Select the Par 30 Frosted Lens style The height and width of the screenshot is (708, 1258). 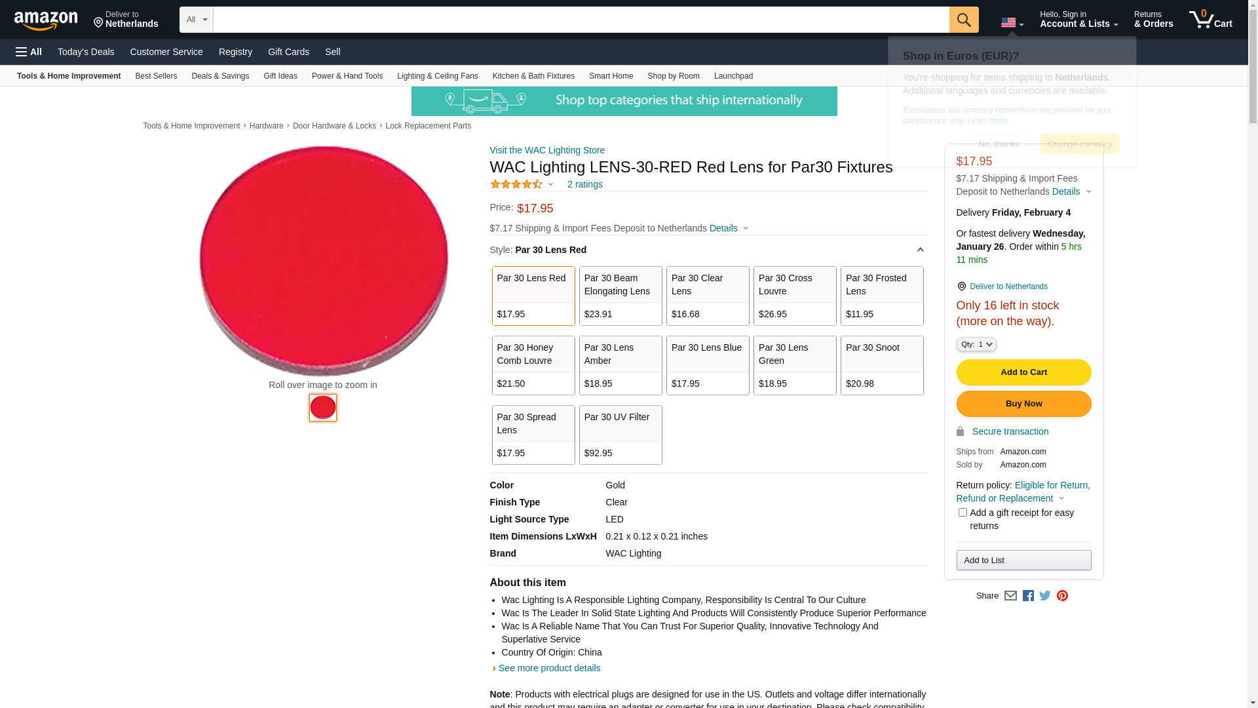(x=881, y=296)
